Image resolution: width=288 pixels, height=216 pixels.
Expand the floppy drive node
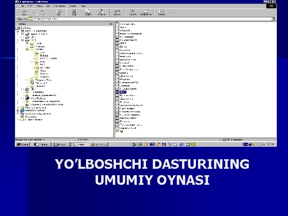click(22, 34)
